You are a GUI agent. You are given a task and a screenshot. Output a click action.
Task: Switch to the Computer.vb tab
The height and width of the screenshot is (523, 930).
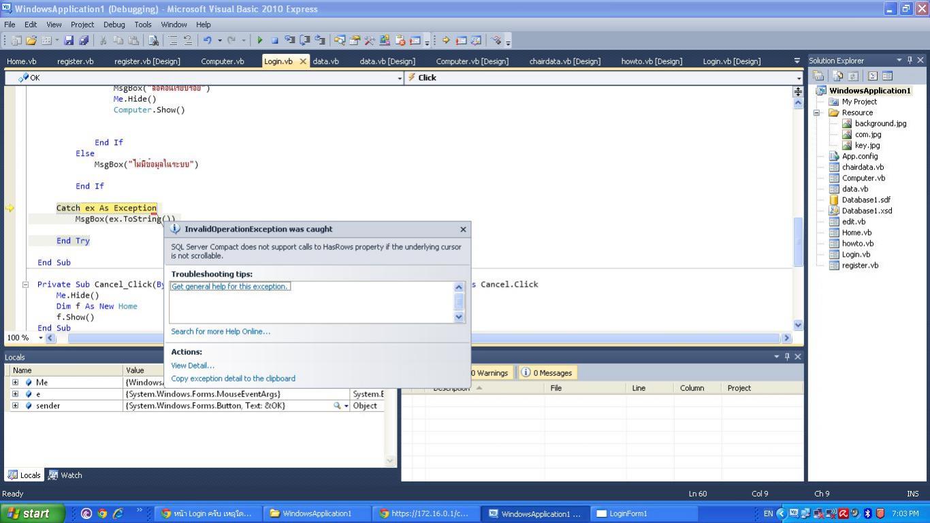pos(223,61)
